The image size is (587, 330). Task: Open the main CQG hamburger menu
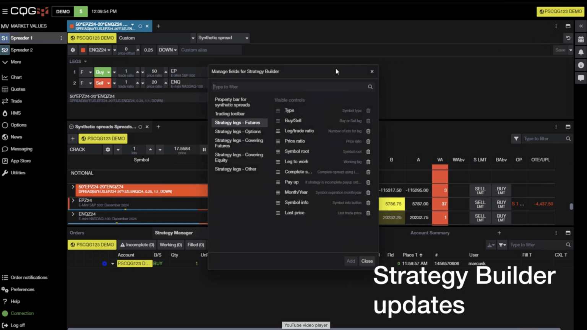5,11
